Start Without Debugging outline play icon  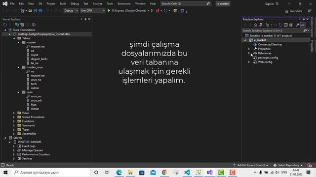pos(152,11)
